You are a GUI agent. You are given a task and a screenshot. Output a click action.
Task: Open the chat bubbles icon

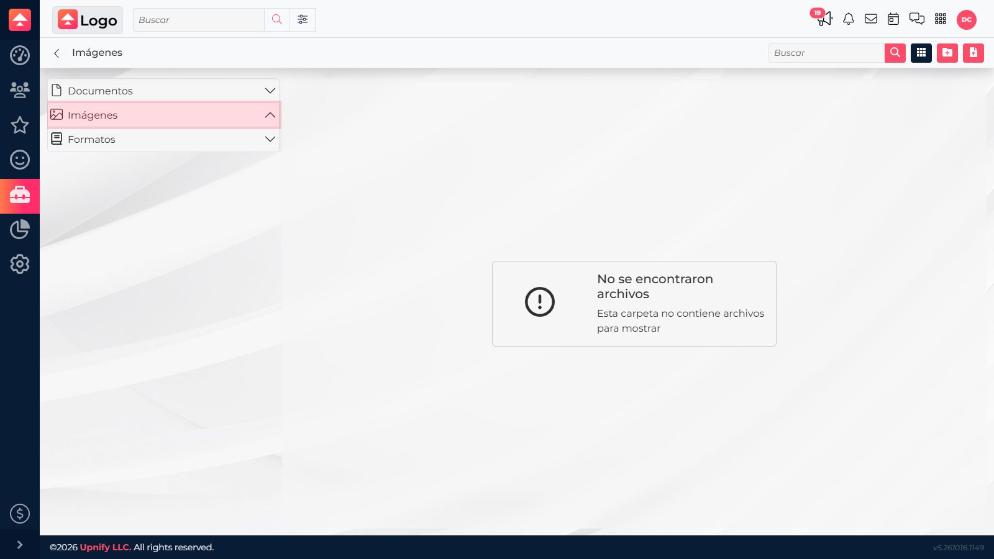coord(917,19)
